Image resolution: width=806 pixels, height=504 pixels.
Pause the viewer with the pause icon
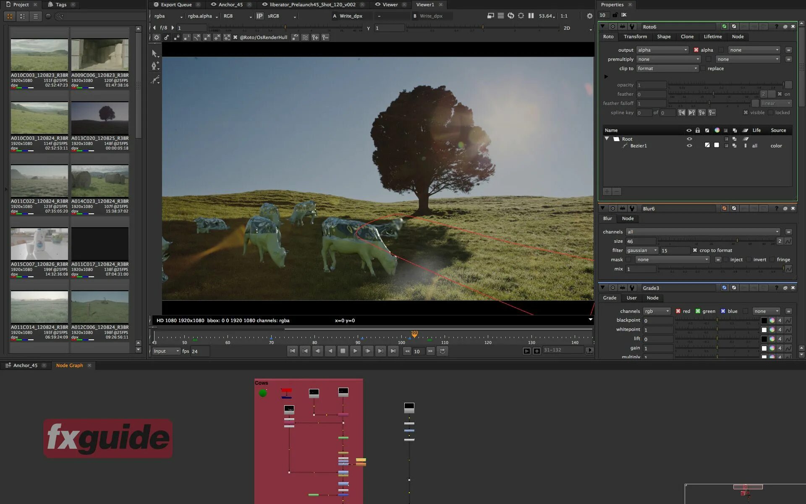click(531, 16)
